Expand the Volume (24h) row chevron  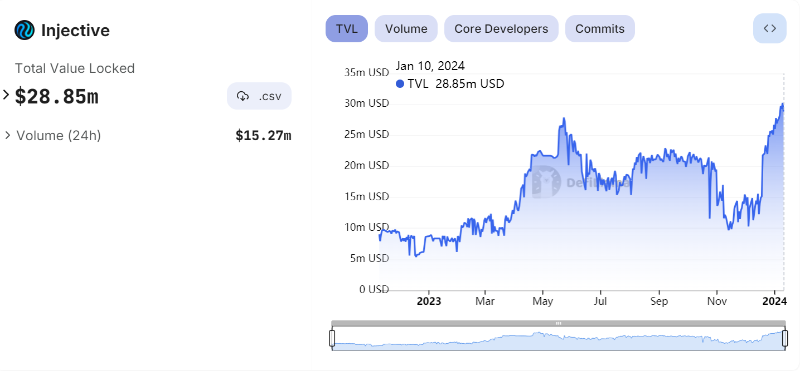click(x=7, y=135)
